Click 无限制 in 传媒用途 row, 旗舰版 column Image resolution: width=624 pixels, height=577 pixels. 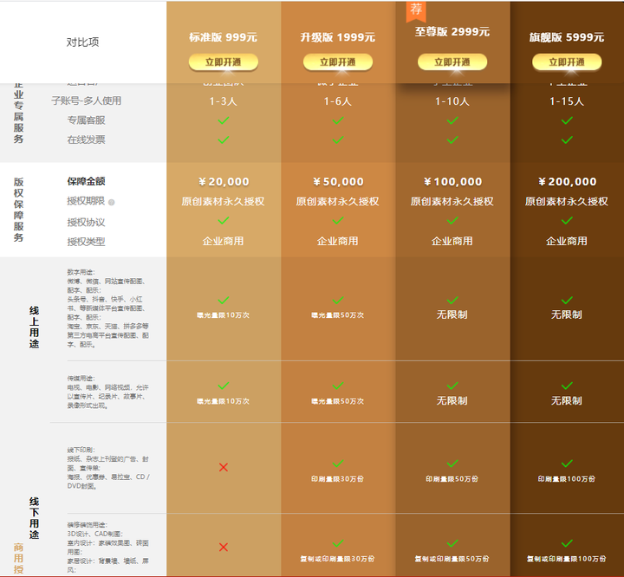pos(567,401)
